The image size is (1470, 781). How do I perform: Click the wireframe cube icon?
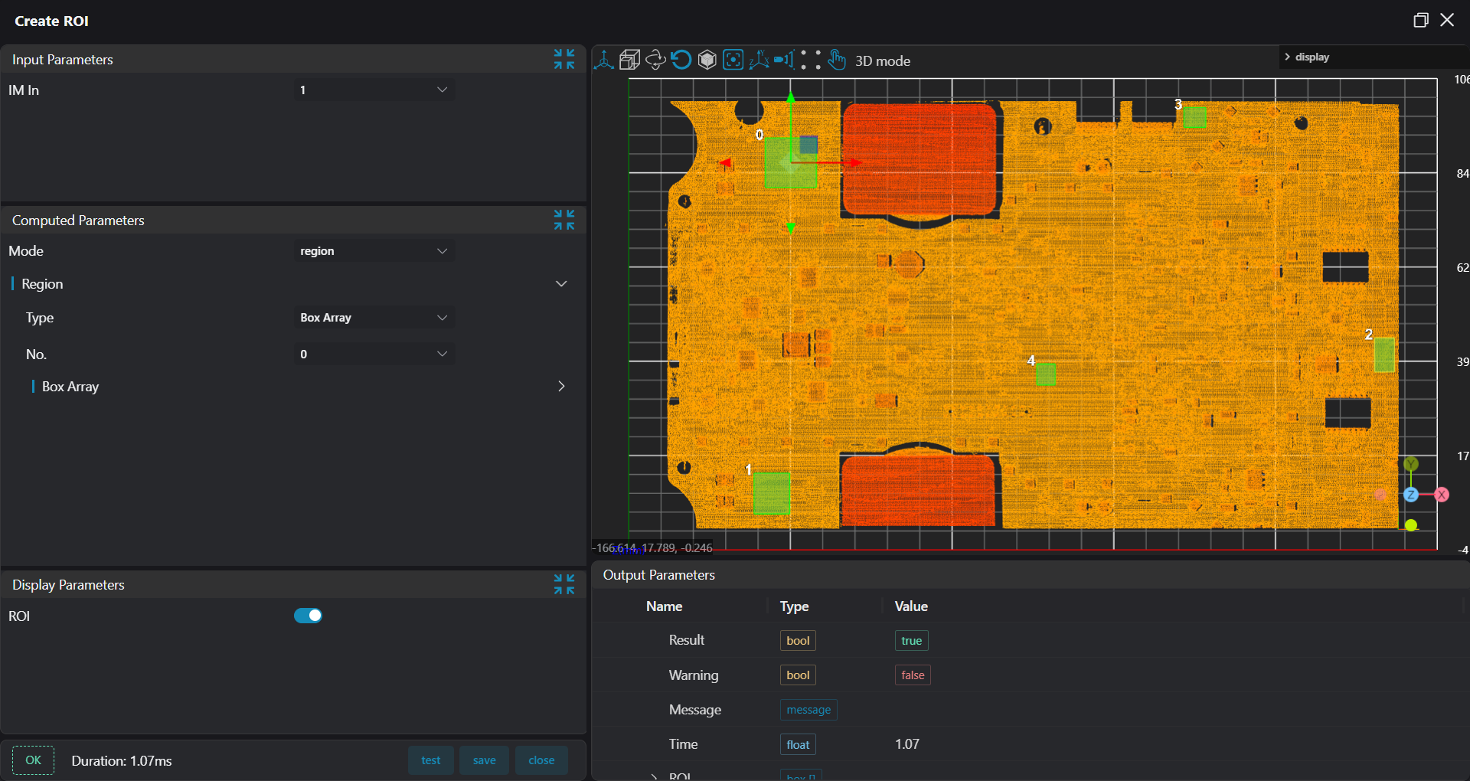[629, 60]
